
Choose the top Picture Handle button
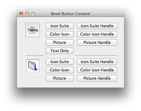[x=97, y=43]
